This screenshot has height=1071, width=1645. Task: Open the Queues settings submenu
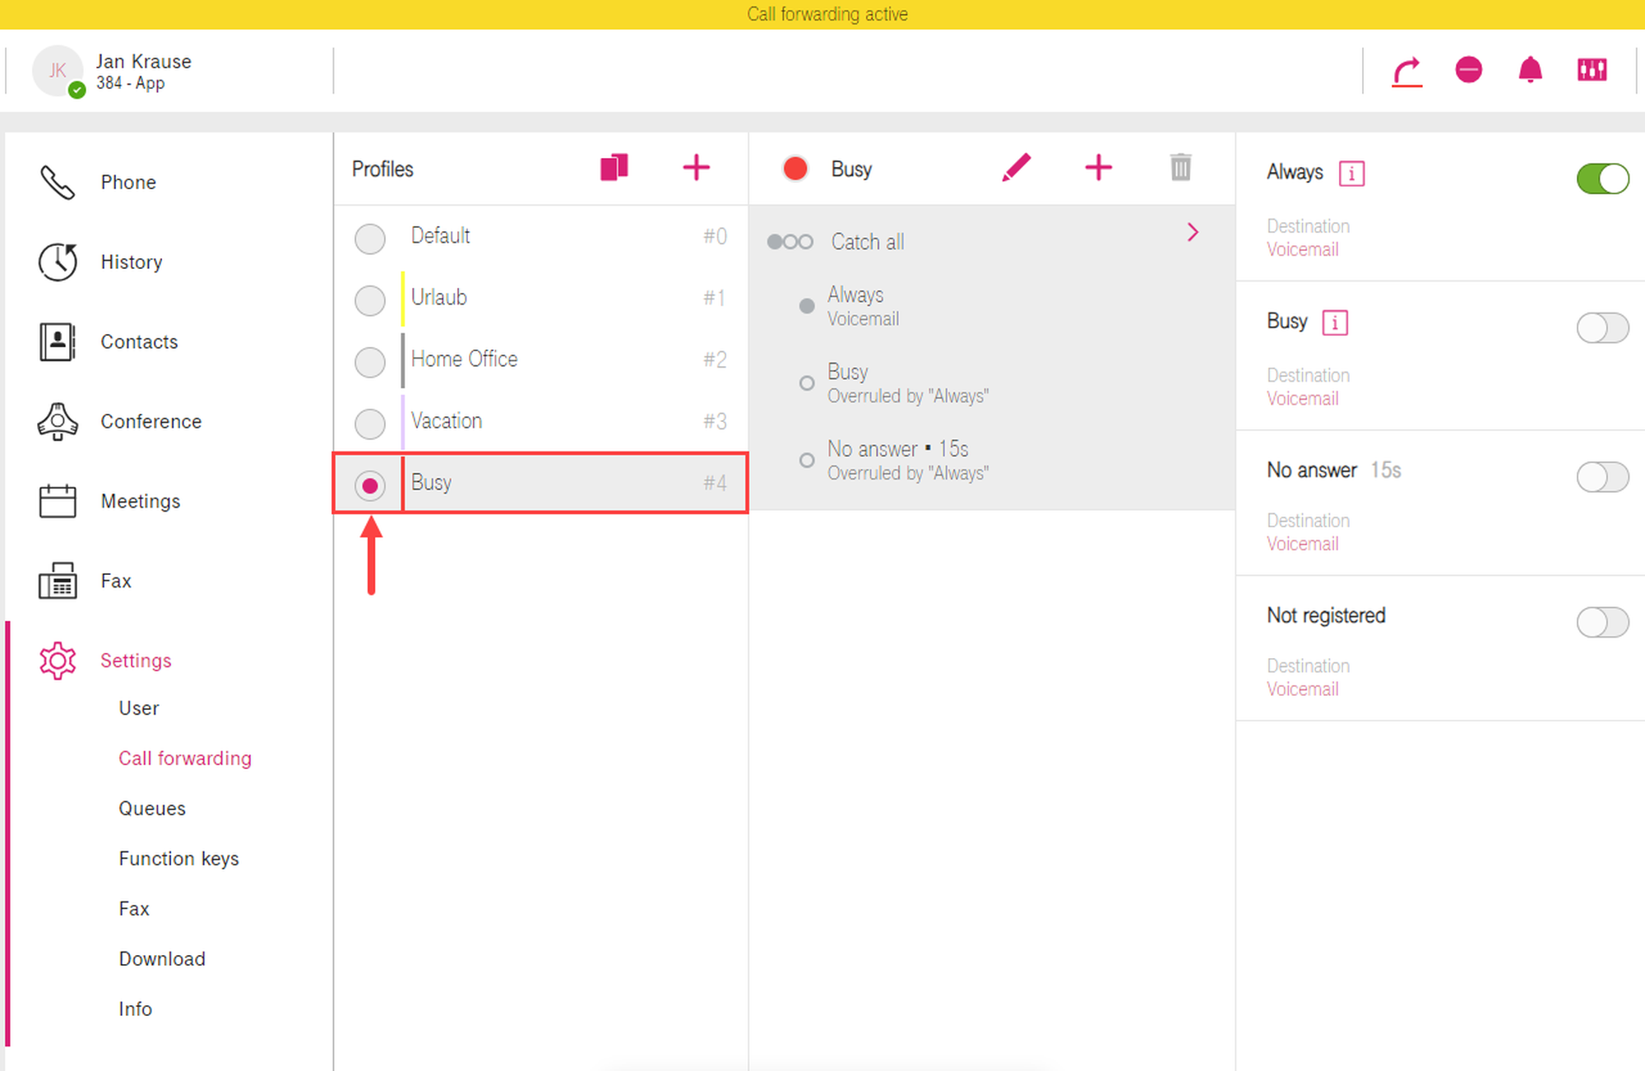pos(152,808)
